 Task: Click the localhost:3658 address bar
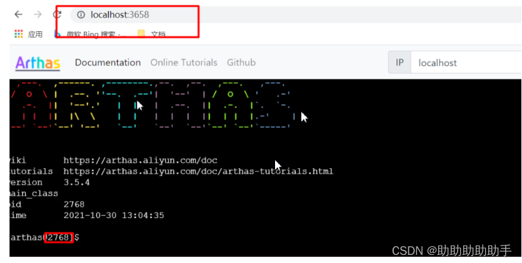pyautogui.click(x=296, y=14)
